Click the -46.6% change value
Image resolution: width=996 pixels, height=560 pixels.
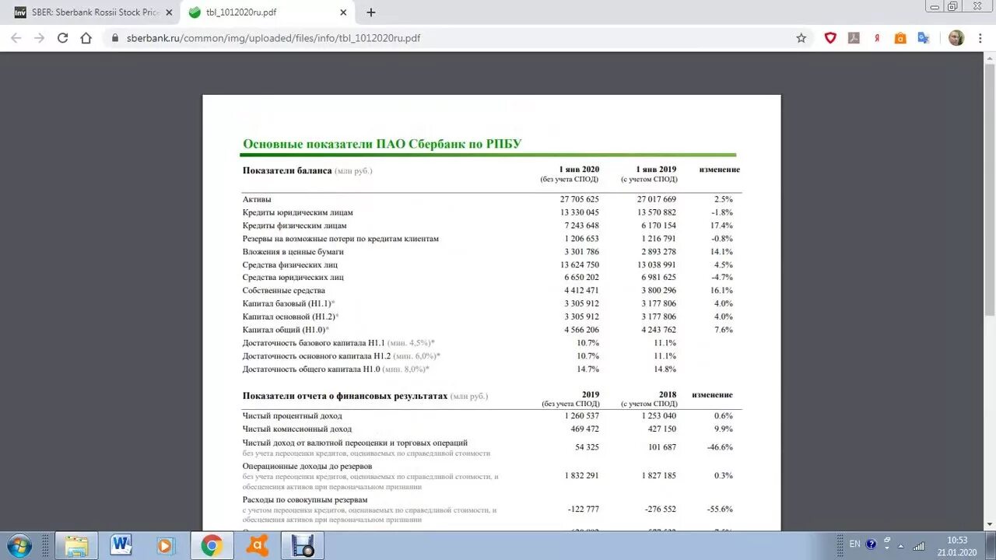click(x=721, y=447)
